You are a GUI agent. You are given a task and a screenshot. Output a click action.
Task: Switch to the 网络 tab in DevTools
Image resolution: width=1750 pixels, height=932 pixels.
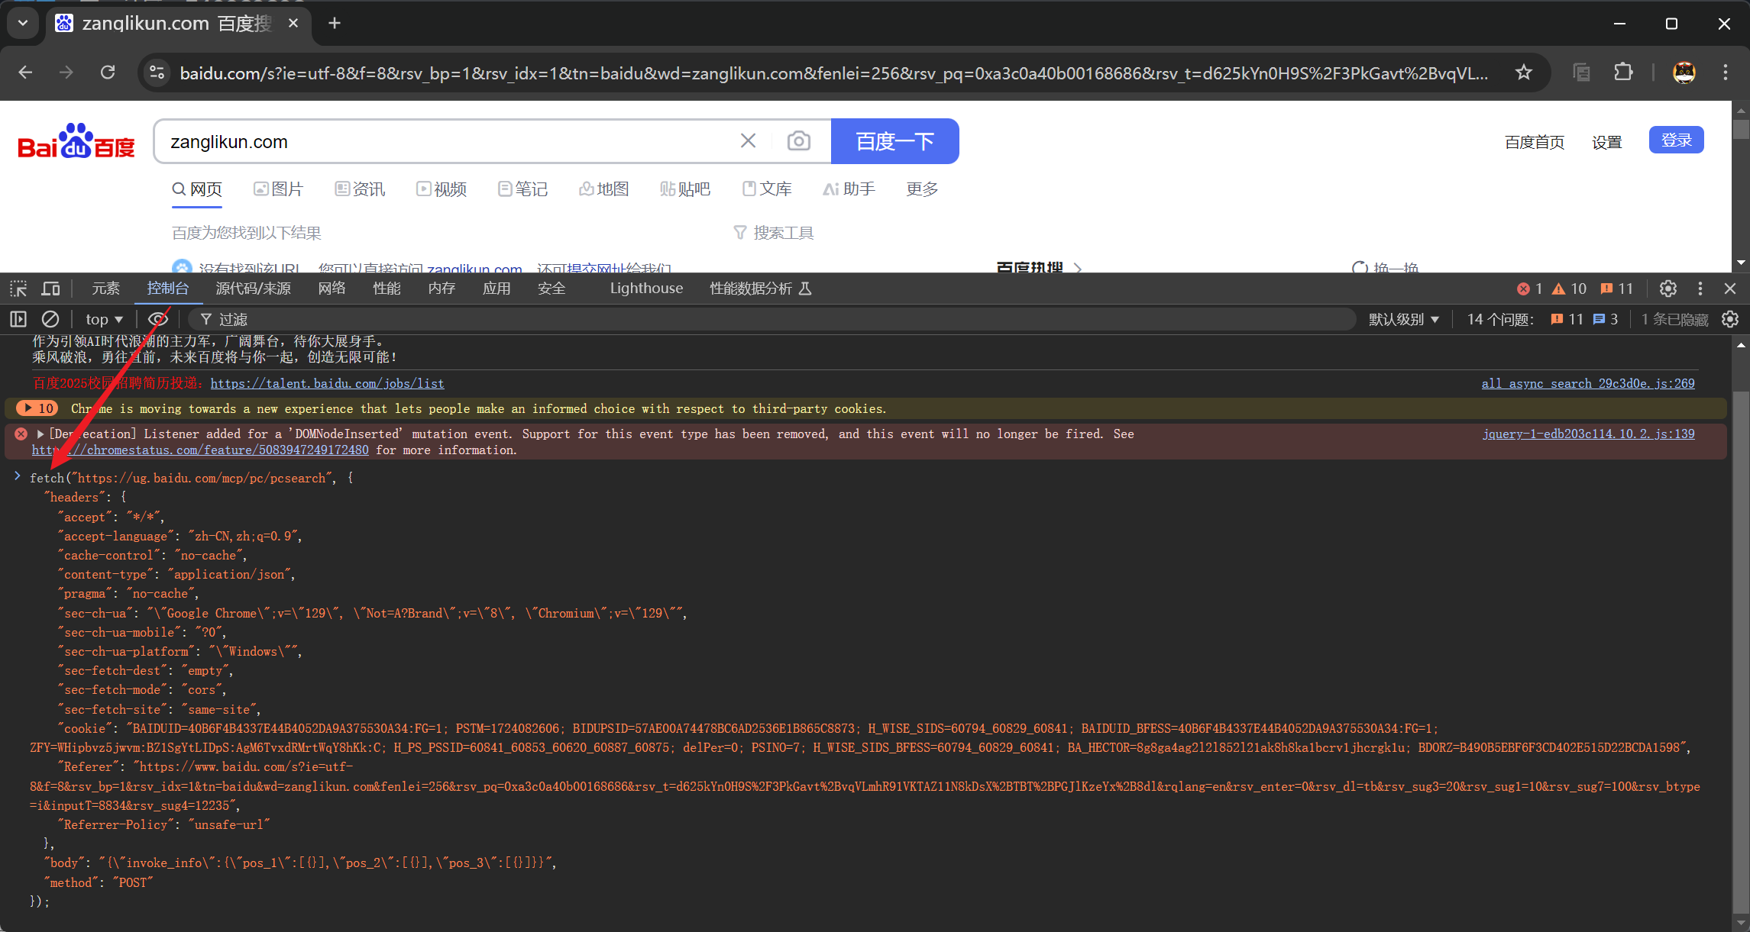click(x=332, y=288)
